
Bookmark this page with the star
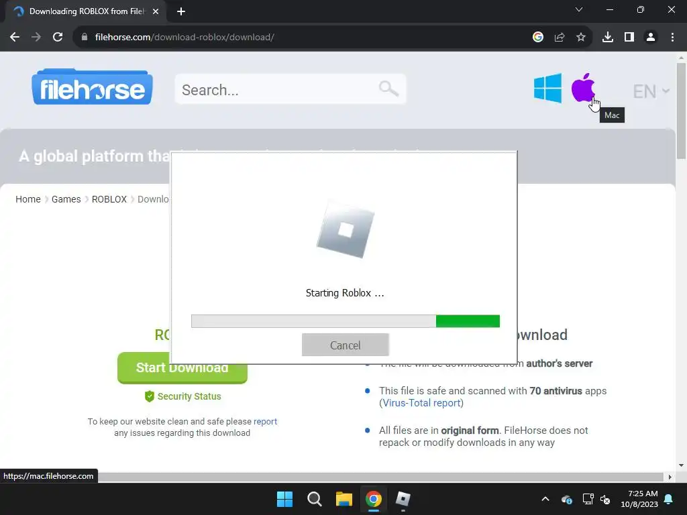581,38
